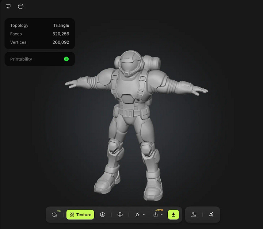The height and width of the screenshot is (229, 263).
Task: Click the green Printability check icon
Action: [x=66, y=59]
